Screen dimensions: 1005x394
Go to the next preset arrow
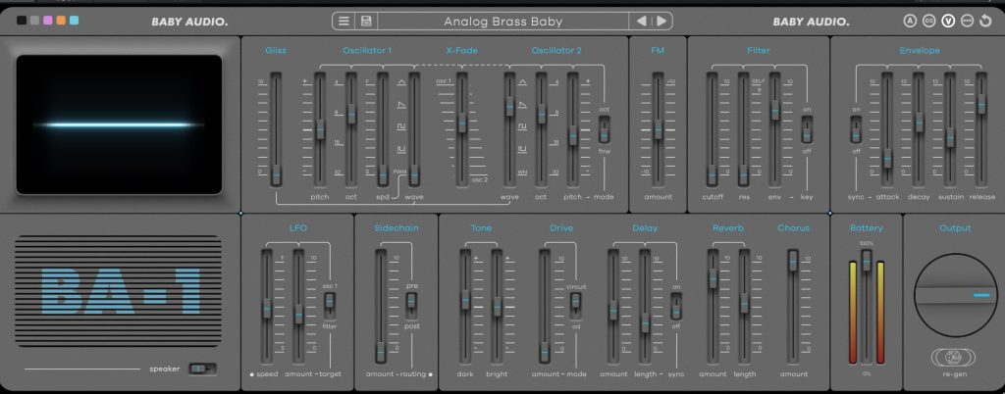661,21
